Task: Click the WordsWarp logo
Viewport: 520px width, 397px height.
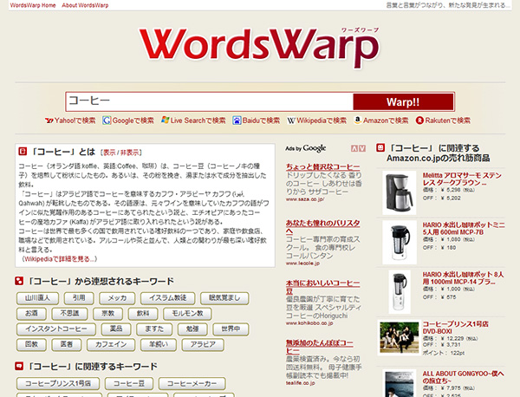Action: tap(259, 54)
